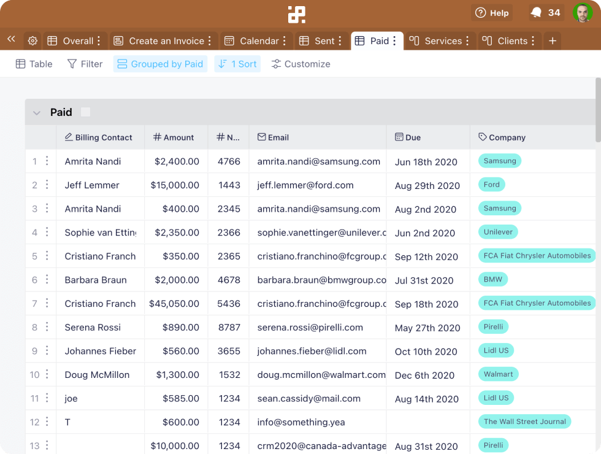Add a new view with plus icon

point(553,40)
